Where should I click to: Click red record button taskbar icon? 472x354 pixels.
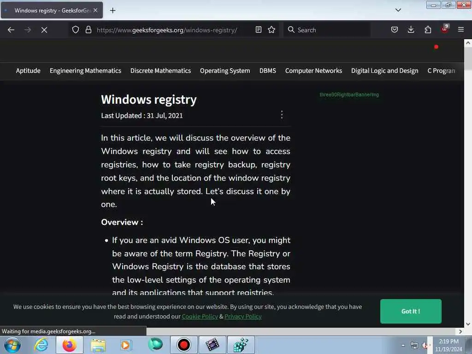pyautogui.click(x=183, y=345)
